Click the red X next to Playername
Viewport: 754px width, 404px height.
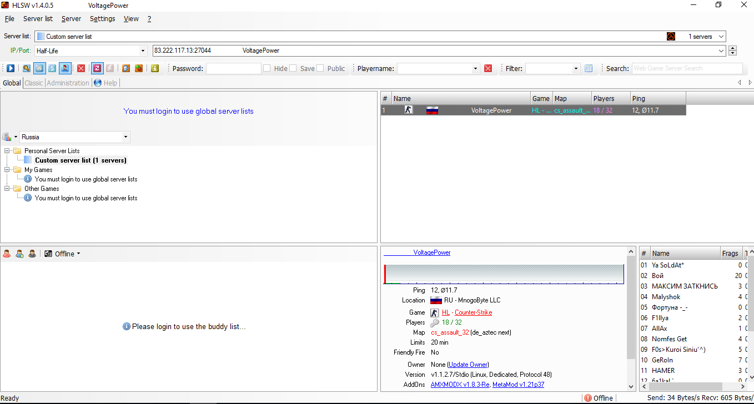pyautogui.click(x=488, y=68)
